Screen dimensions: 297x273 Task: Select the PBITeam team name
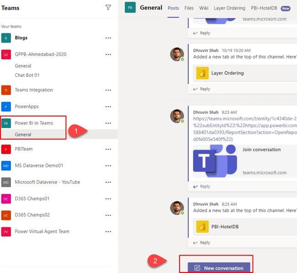(24, 149)
